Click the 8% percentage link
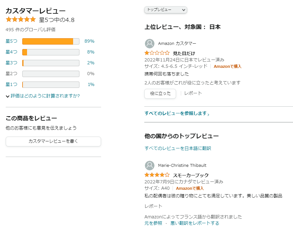Image resolution: width=293 pixels, height=227 pixels. tap(91, 52)
